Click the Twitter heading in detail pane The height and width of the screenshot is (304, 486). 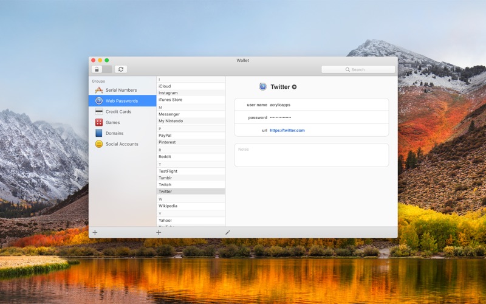tap(280, 87)
